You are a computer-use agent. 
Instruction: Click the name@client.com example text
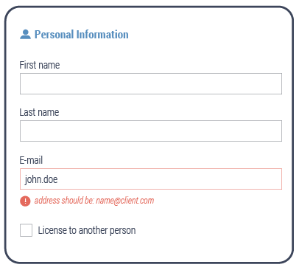coord(125,201)
